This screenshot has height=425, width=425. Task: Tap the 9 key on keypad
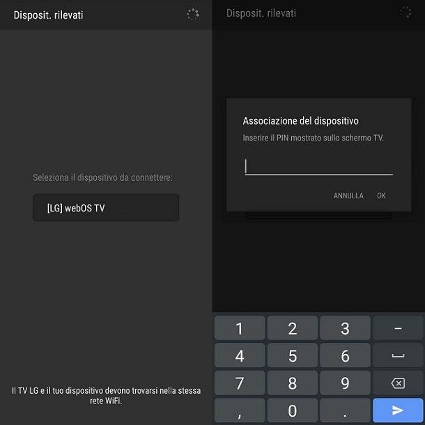coord(345,383)
